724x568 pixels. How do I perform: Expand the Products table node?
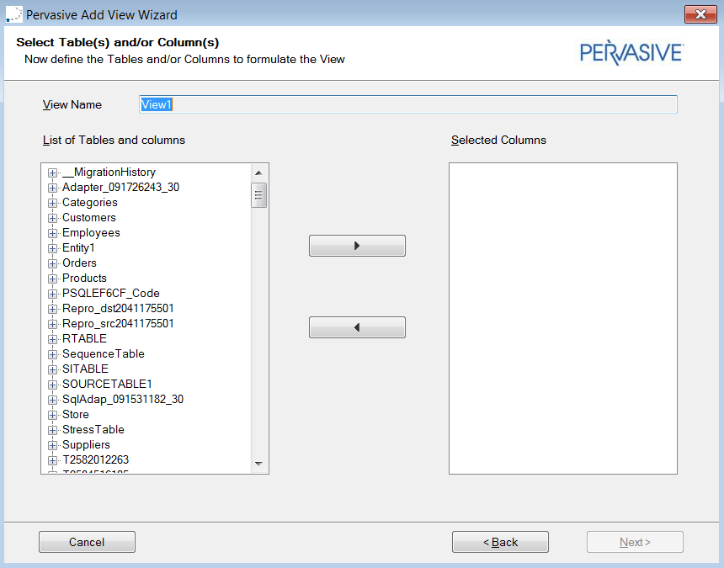[53, 279]
